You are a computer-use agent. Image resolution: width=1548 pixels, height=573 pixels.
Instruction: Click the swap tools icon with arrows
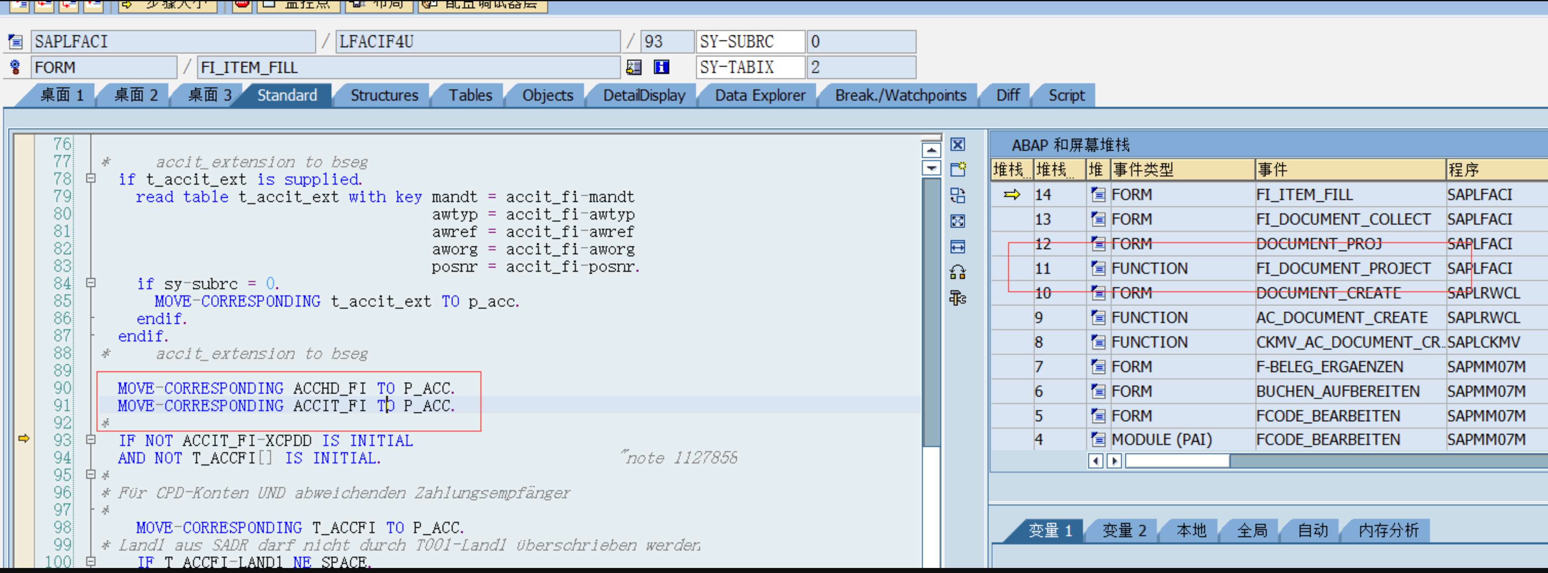pos(957,196)
